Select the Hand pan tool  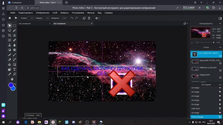[x=12, y=79]
